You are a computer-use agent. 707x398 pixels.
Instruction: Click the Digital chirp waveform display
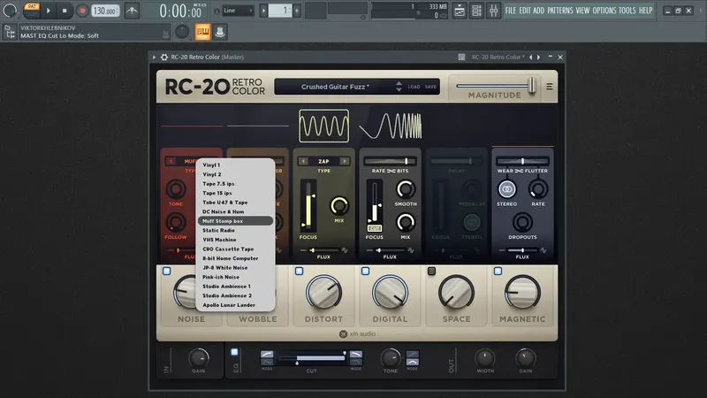(x=391, y=126)
